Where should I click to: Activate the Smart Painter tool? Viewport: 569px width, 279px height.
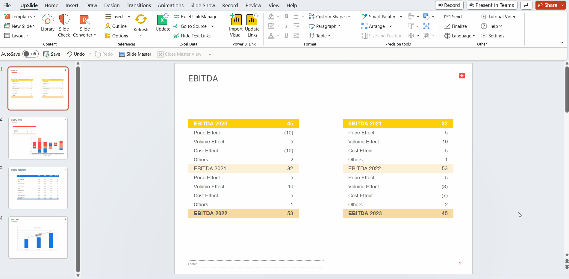tap(378, 17)
